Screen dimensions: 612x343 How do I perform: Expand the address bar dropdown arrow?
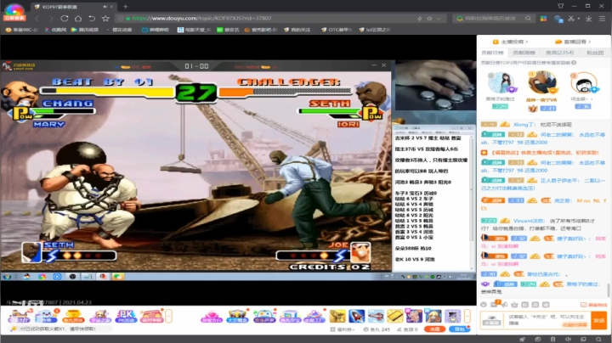point(439,19)
